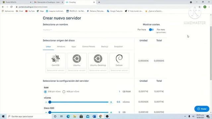Go back with browser back arrow

[x=3, y=7]
